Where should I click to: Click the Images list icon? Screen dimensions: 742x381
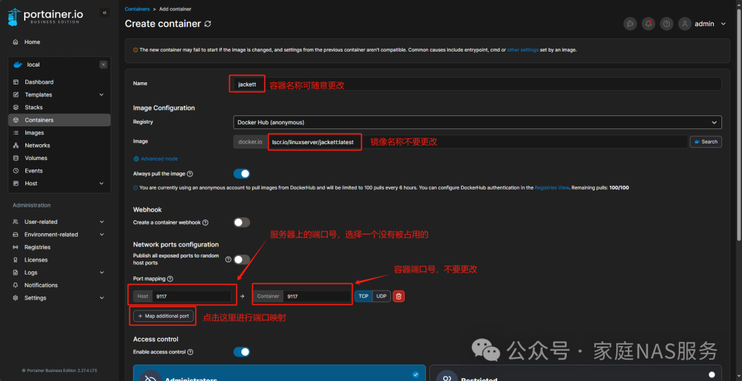pos(16,132)
